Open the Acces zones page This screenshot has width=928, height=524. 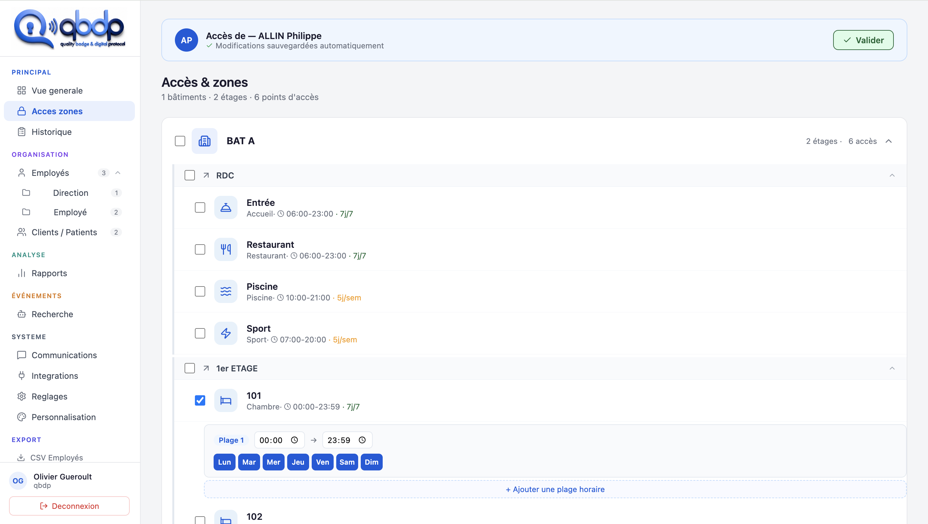[69, 111]
